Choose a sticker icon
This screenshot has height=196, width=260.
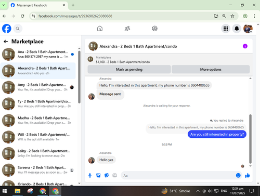pyautogui.click(x=107, y=176)
